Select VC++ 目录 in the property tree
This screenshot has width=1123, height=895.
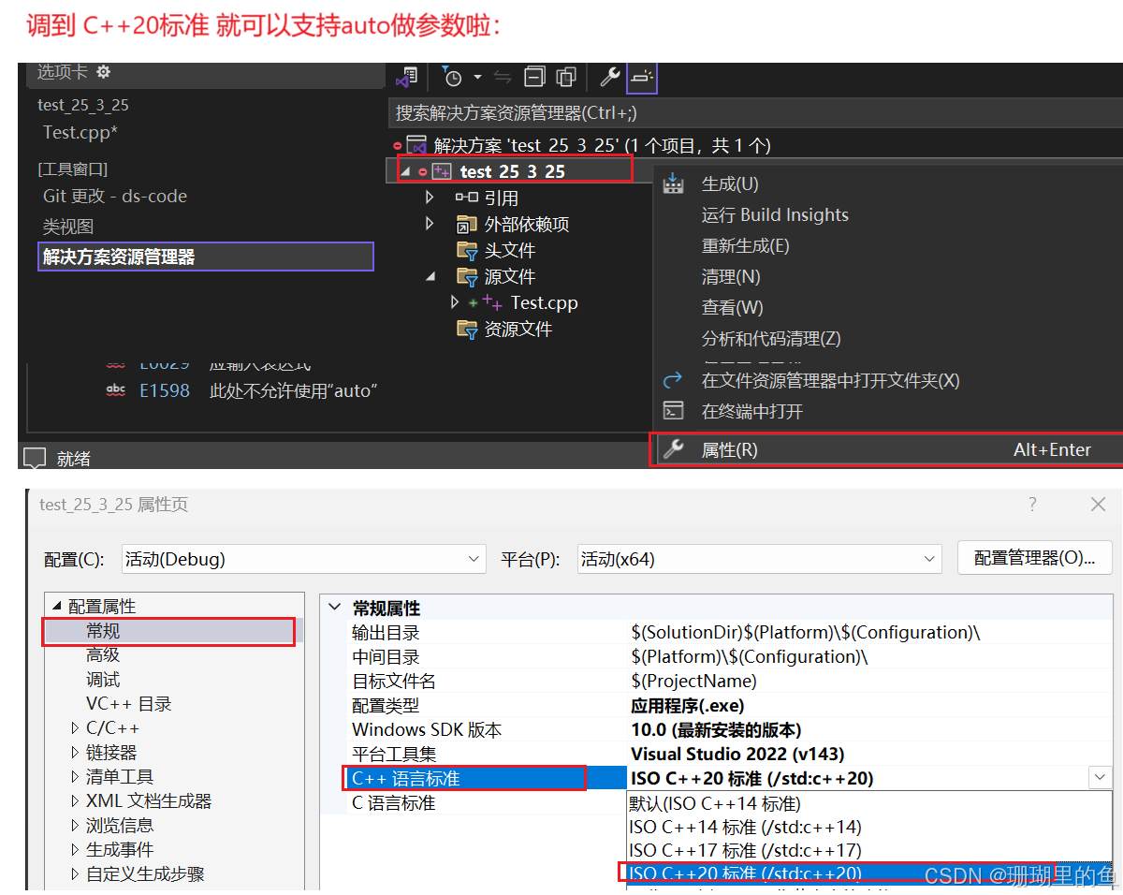point(129,704)
